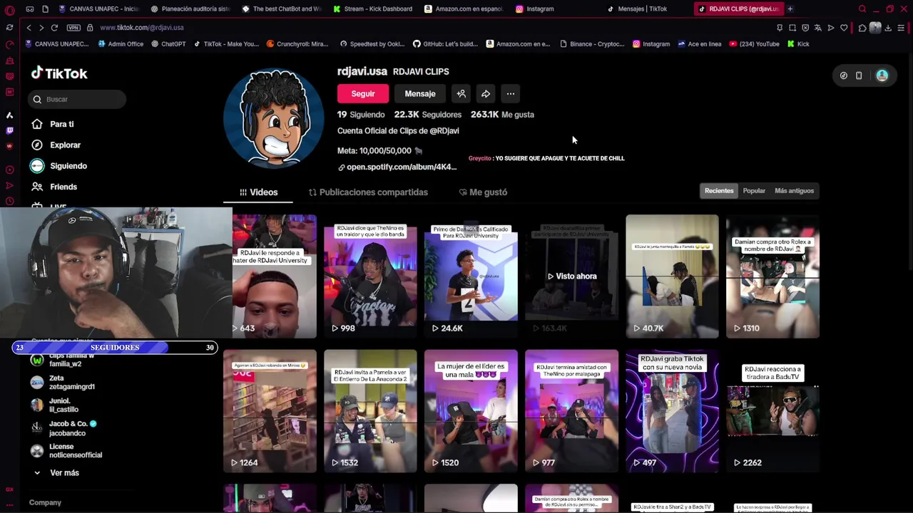Open the Crunchyroll bookmark
Screen dimensions: 913x513
pos(297,43)
